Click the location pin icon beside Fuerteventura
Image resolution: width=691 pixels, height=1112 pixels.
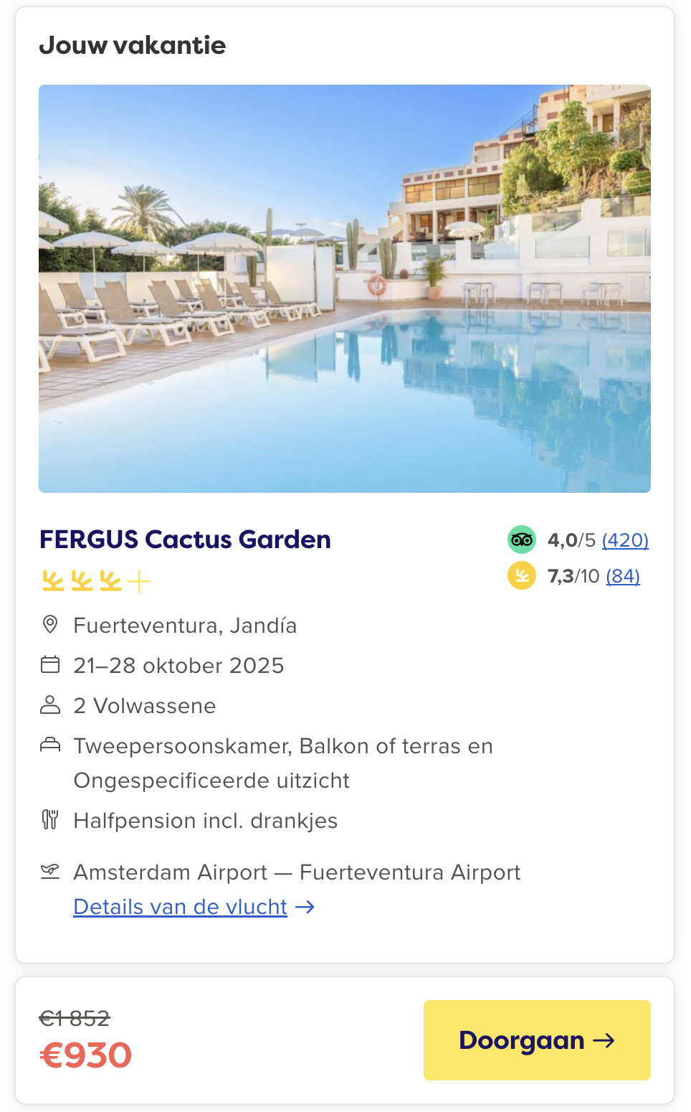point(50,624)
